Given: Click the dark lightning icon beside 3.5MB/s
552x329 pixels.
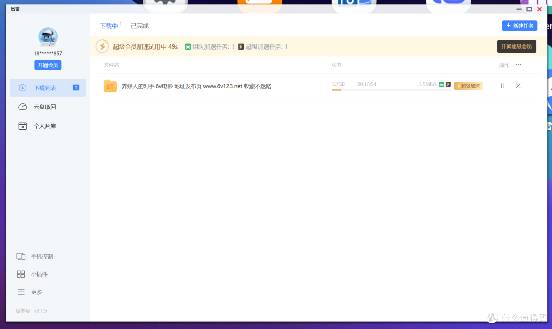Looking at the screenshot, I should (x=448, y=84).
